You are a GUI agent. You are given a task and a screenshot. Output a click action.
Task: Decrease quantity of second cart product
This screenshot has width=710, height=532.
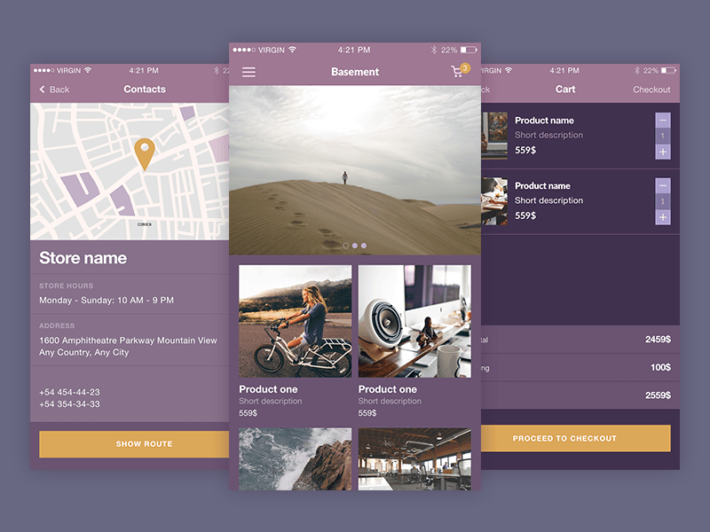pyautogui.click(x=662, y=186)
